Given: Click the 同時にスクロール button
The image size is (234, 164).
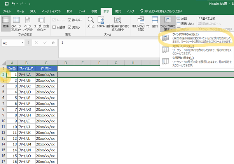Looking at the screenshot, I should pyautogui.click(x=209, y=24).
